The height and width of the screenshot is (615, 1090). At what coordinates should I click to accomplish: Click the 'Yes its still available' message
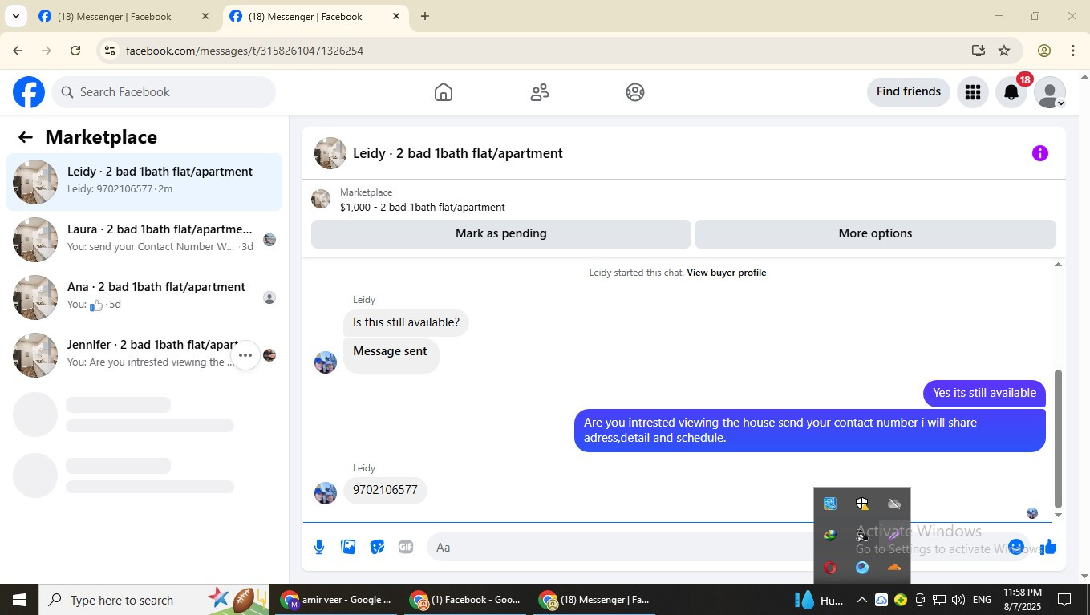tap(984, 393)
